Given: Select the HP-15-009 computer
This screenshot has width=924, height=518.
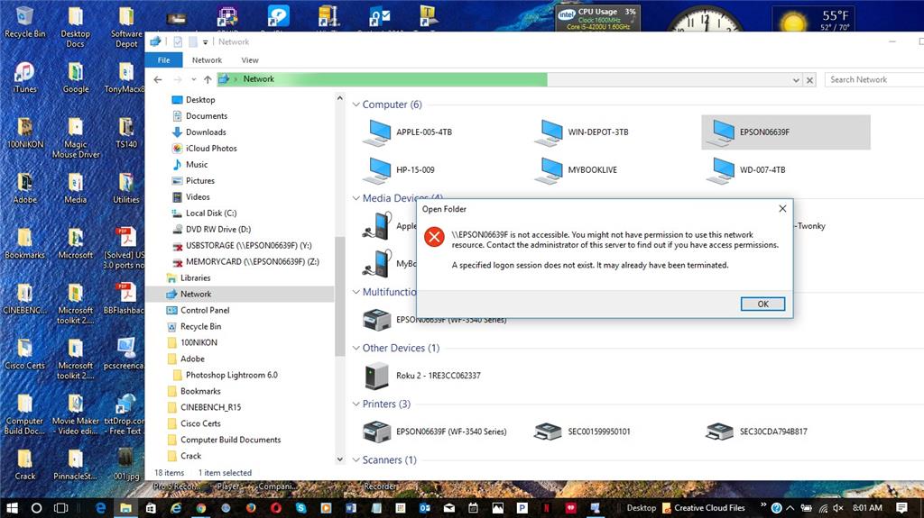Looking at the screenshot, I should tap(400, 170).
